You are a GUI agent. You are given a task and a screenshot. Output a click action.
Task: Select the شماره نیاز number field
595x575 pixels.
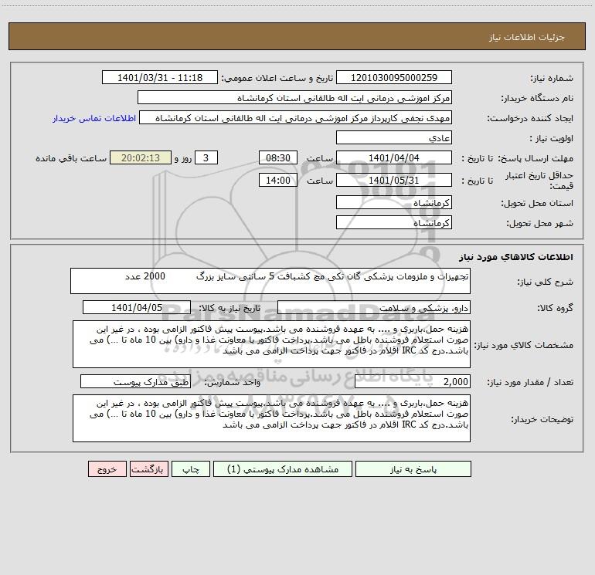click(394, 77)
